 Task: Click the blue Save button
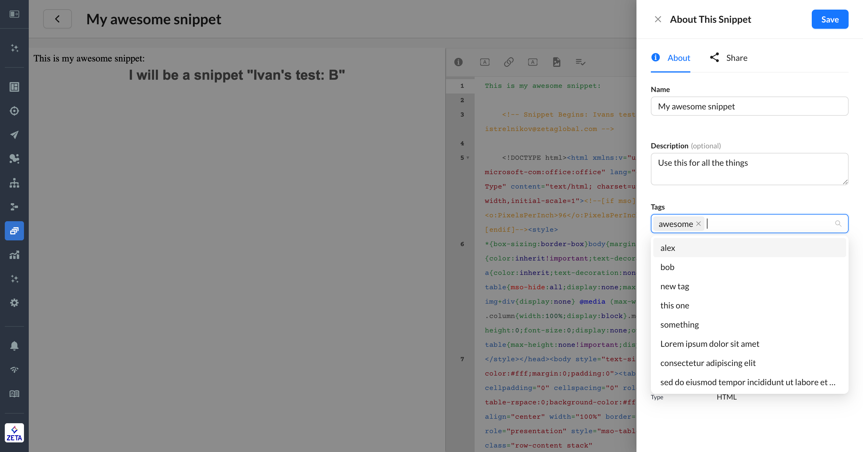(x=829, y=19)
